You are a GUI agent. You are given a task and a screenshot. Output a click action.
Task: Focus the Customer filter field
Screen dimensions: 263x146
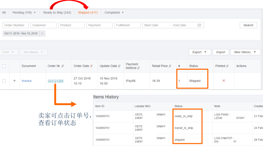click(x=43, y=25)
